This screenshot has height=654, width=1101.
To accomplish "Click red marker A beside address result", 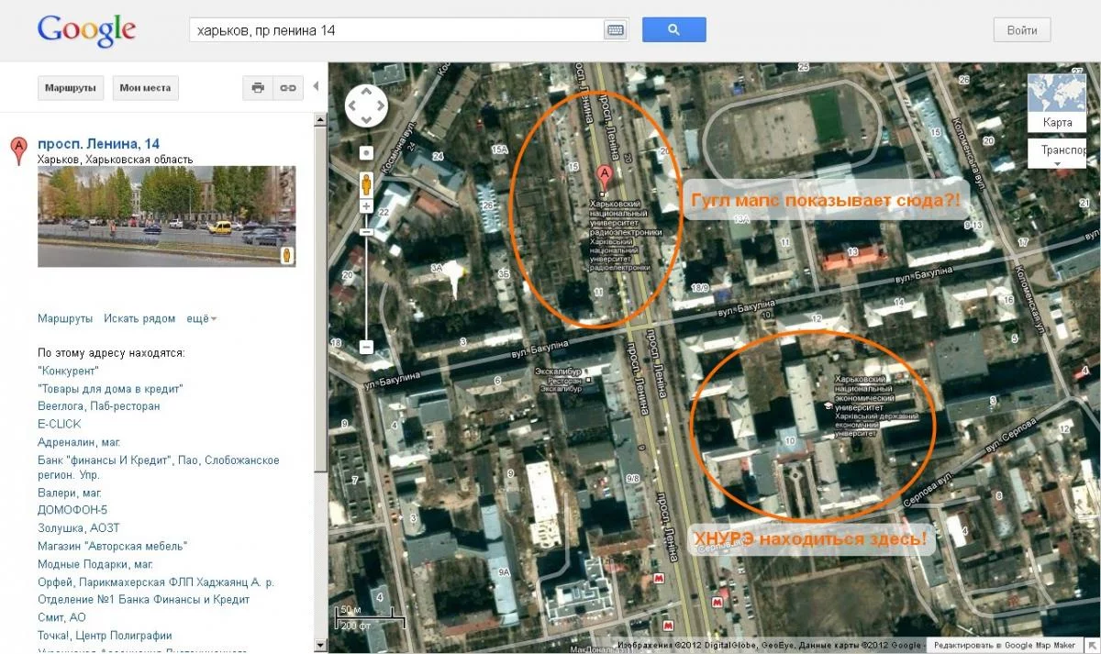I will [x=17, y=150].
